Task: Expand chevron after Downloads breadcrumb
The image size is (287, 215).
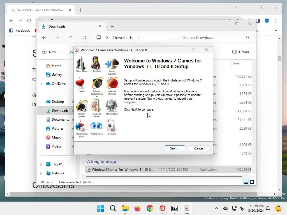Action: click(x=138, y=38)
